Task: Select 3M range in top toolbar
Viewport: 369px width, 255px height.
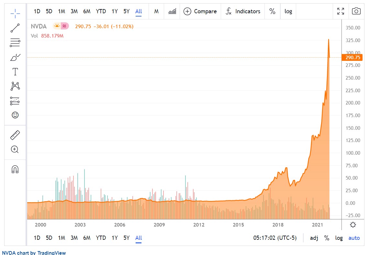Action: click(74, 11)
